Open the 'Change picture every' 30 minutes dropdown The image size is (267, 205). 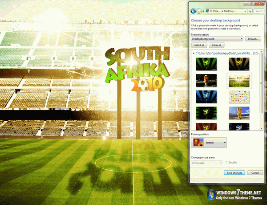206,163
